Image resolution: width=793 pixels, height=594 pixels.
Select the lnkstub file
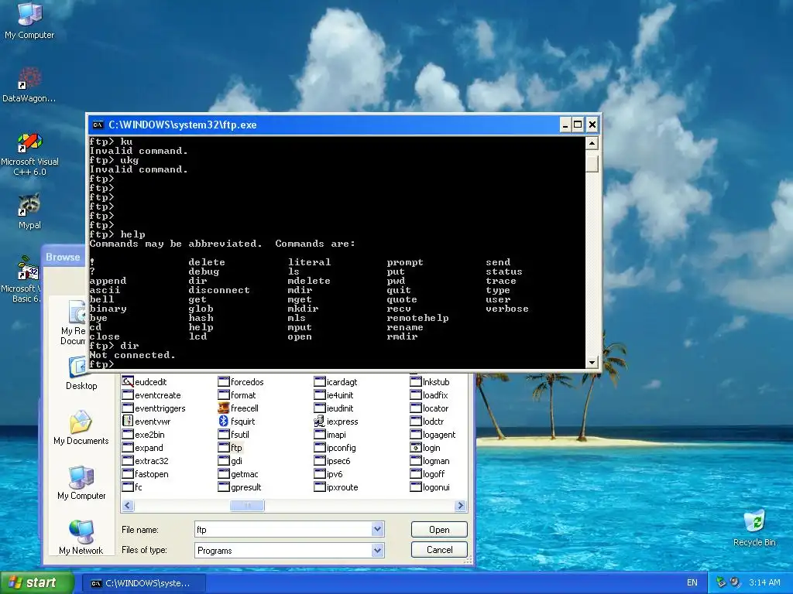430,382
